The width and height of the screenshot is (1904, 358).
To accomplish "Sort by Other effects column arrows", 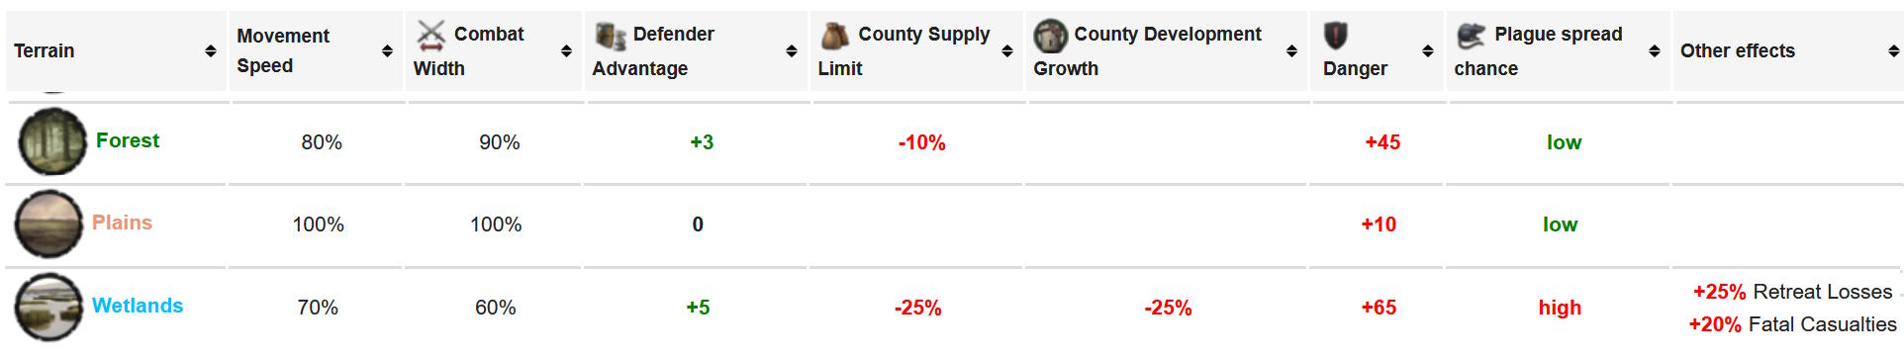I will pyautogui.click(x=1893, y=50).
